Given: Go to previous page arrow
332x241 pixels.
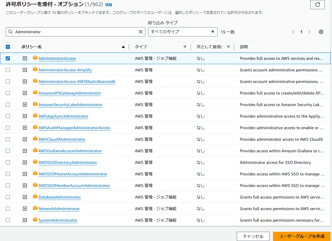Looking at the screenshot, I should tap(293, 32).
